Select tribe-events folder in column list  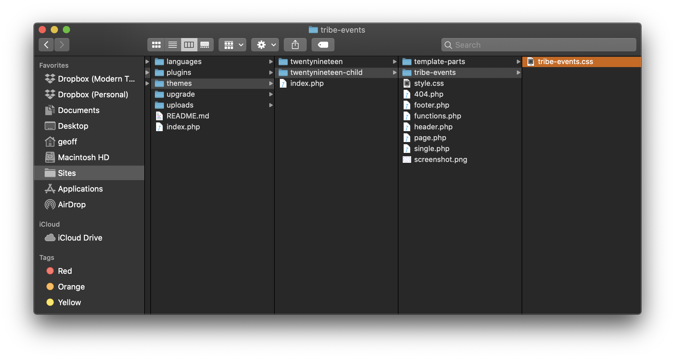[460, 73]
